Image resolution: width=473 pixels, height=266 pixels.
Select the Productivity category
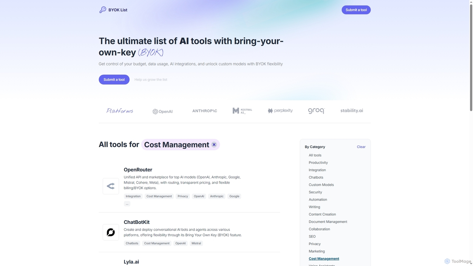pyautogui.click(x=318, y=163)
